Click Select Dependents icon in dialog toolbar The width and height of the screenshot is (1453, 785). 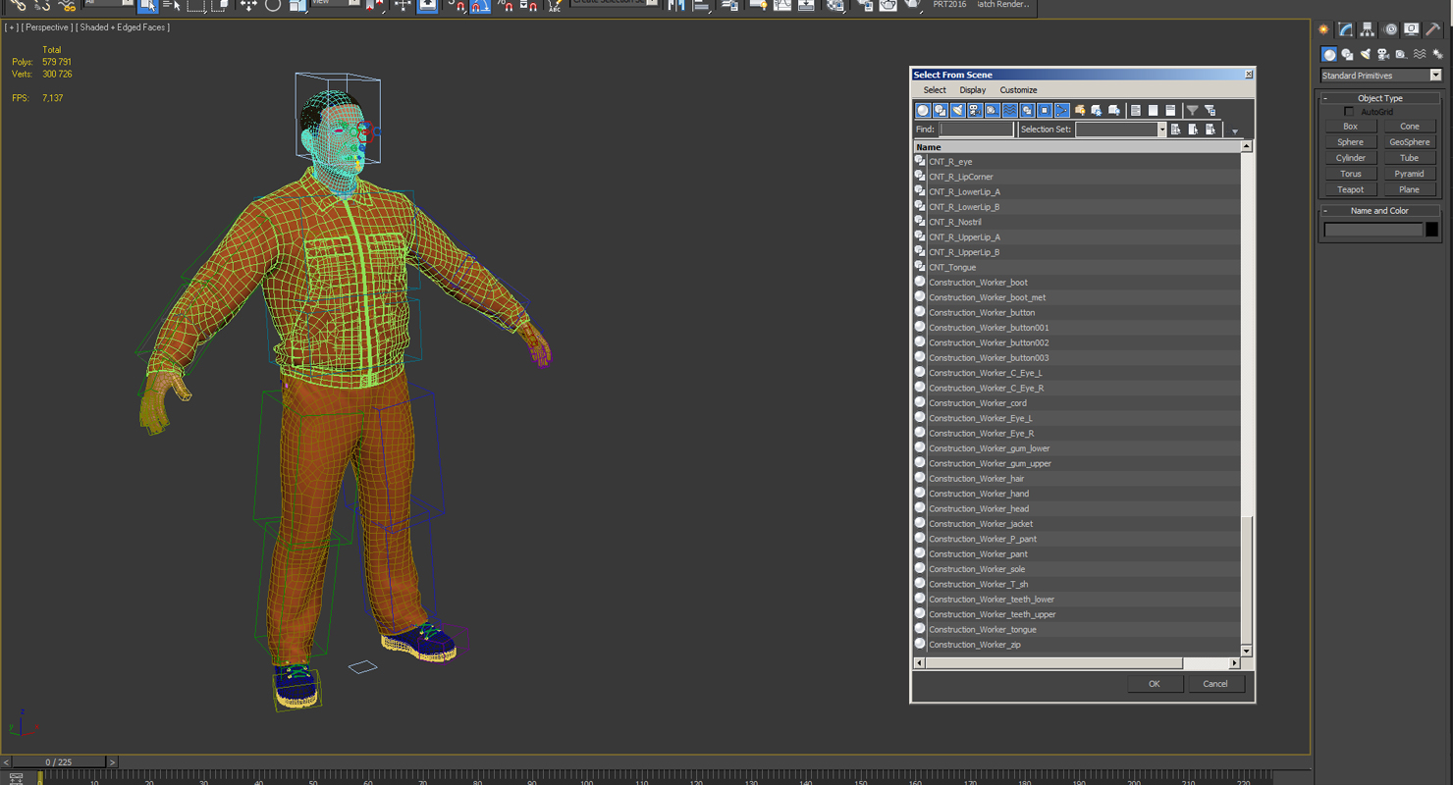[1114, 110]
